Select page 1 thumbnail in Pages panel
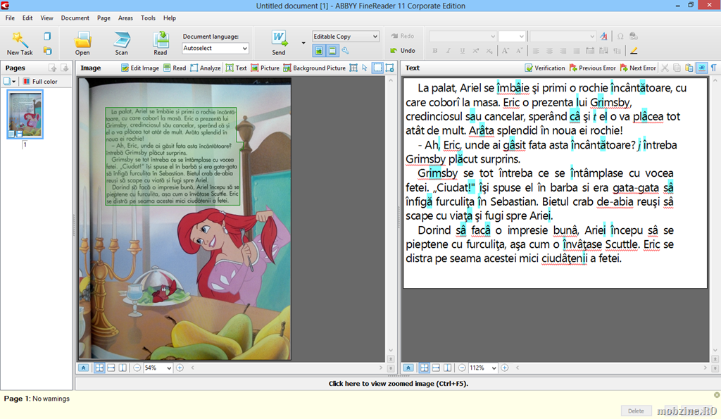Image resolution: width=721 pixels, height=419 pixels. (25, 114)
